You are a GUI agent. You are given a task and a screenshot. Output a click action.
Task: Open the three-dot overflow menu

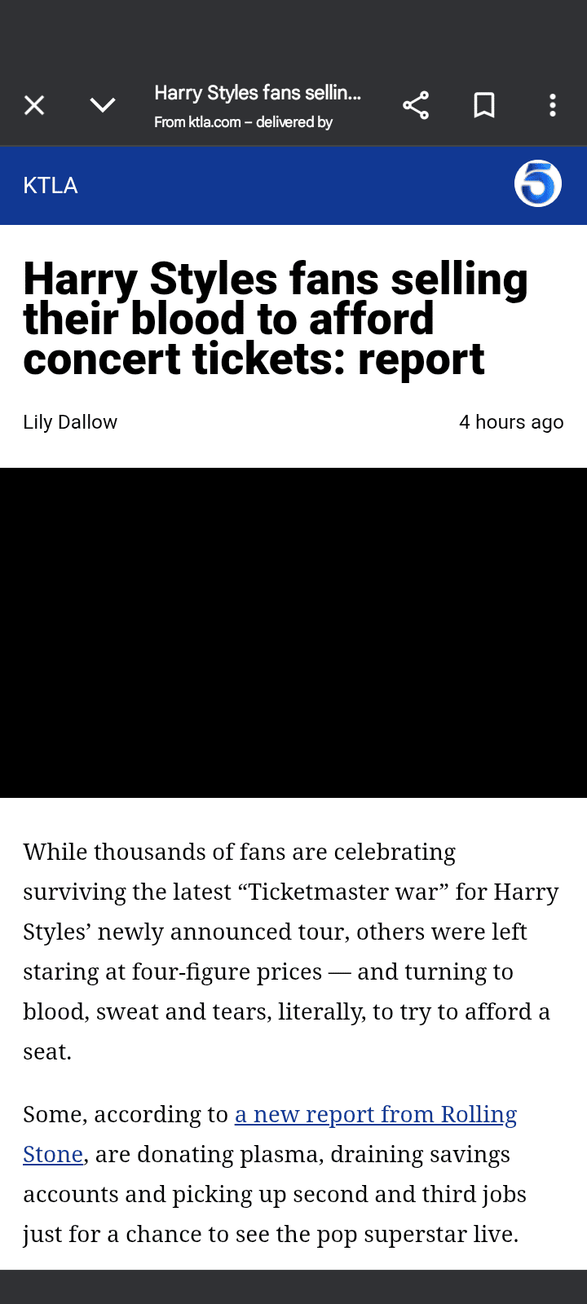coord(553,105)
